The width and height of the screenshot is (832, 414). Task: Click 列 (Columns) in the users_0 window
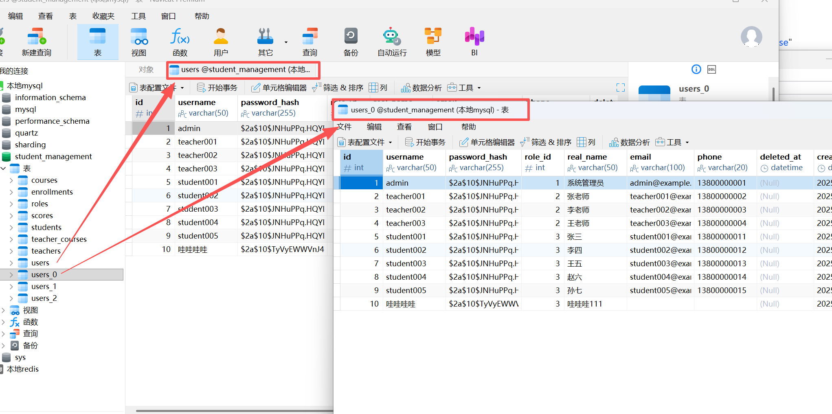586,142
